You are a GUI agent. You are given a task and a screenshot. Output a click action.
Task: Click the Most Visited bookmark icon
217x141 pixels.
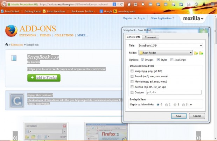point(2,11)
